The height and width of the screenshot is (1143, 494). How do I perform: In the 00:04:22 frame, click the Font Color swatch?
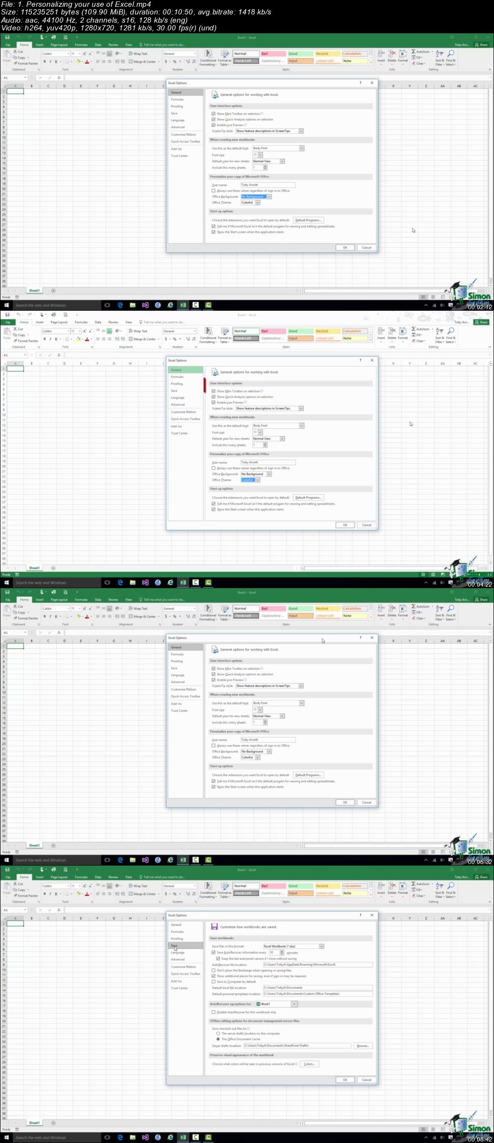pyautogui.click(x=87, y=339)
